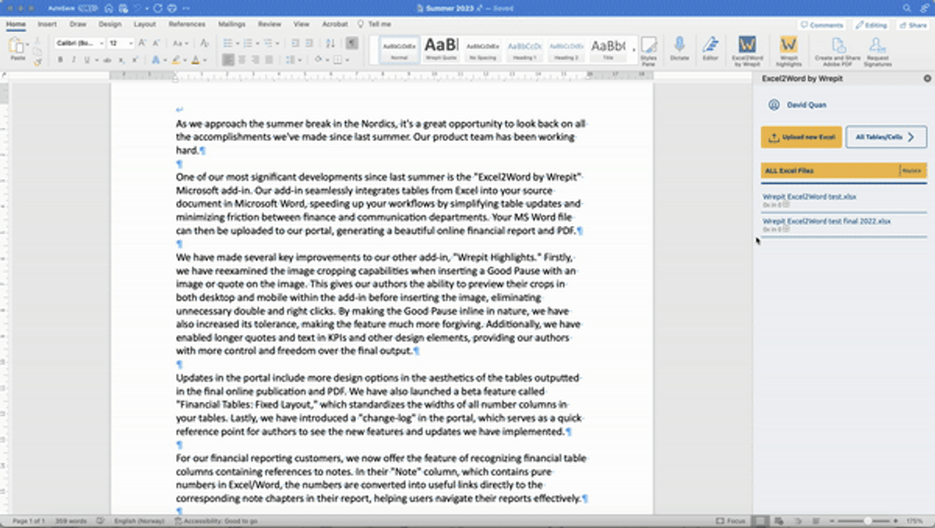The width and height of the screenshot is (935, 528).
Task: Decrease paragraph indent
Action: point(294,43)
